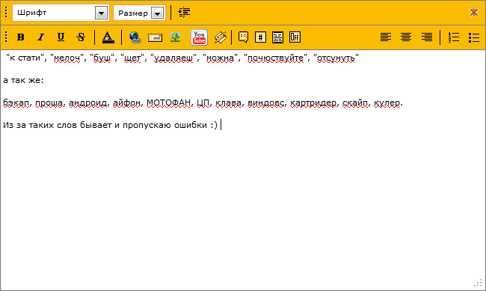Toggle bold formatting
The image size is (486, 291).
pyautogui.click(x=20, y=37)
